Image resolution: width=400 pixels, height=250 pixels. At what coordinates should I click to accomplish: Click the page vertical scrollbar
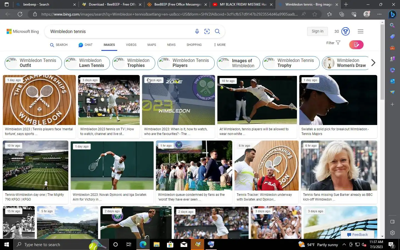[x=382, y=62]
